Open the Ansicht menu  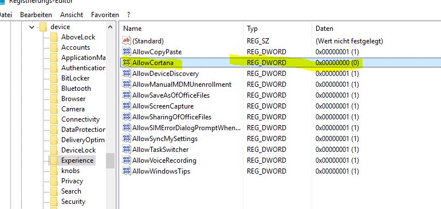(x=72, y=15)
